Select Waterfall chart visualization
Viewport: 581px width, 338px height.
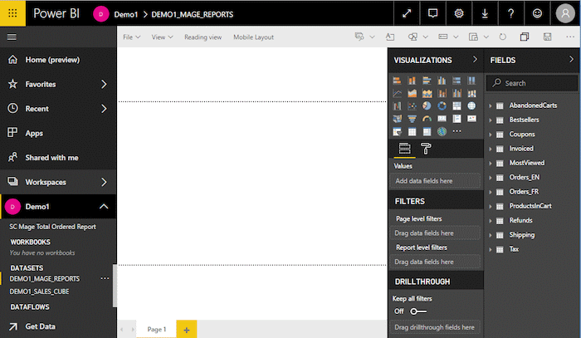[397, 106]
